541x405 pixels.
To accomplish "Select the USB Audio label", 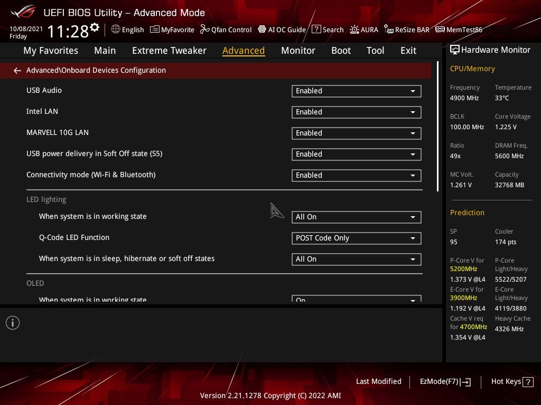I will click(x=44, y=90).
